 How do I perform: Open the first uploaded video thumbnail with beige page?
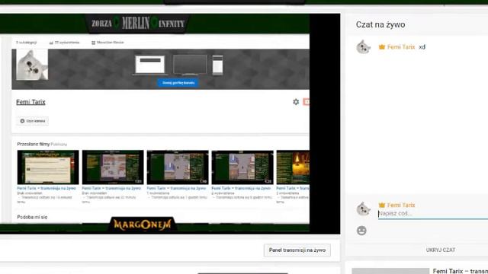[48, 167]
